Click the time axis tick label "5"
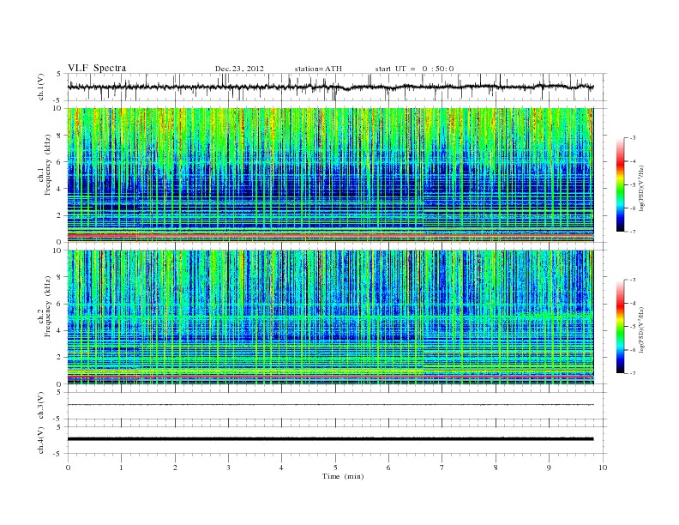The image size is (679, 525). click(x=335, y=468)
